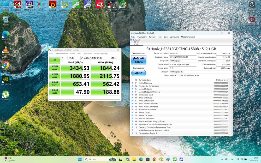261x163 pixels.
Task: Open Task View from the taskbar
Action: pyautogui.click(x=120, y=159)
